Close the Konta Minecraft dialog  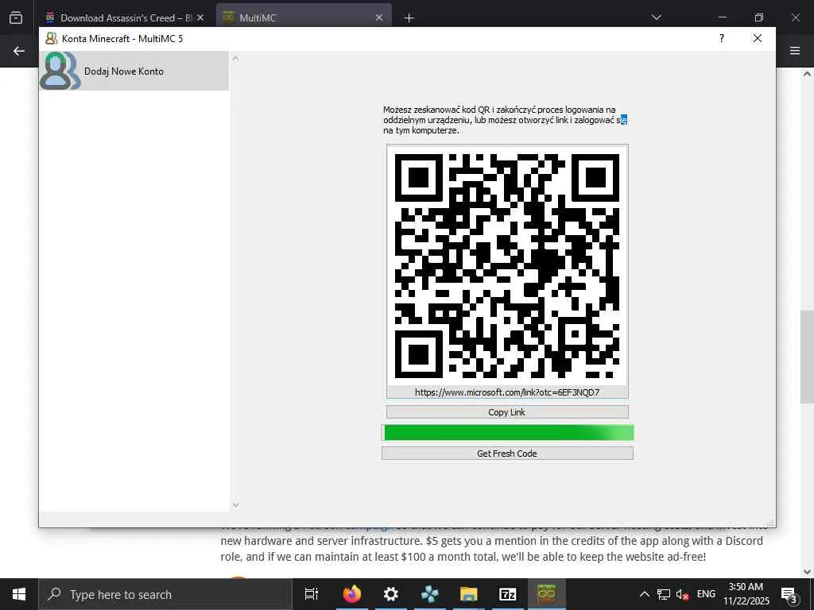(758, 38)
